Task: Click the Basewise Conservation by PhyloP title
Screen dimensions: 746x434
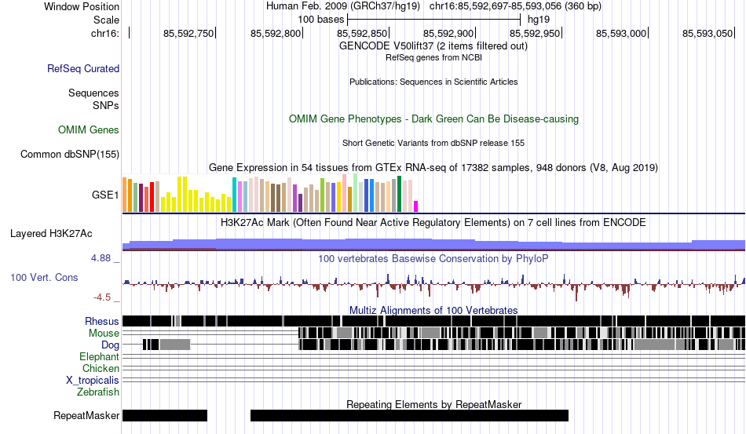Action: click(433, 258)
